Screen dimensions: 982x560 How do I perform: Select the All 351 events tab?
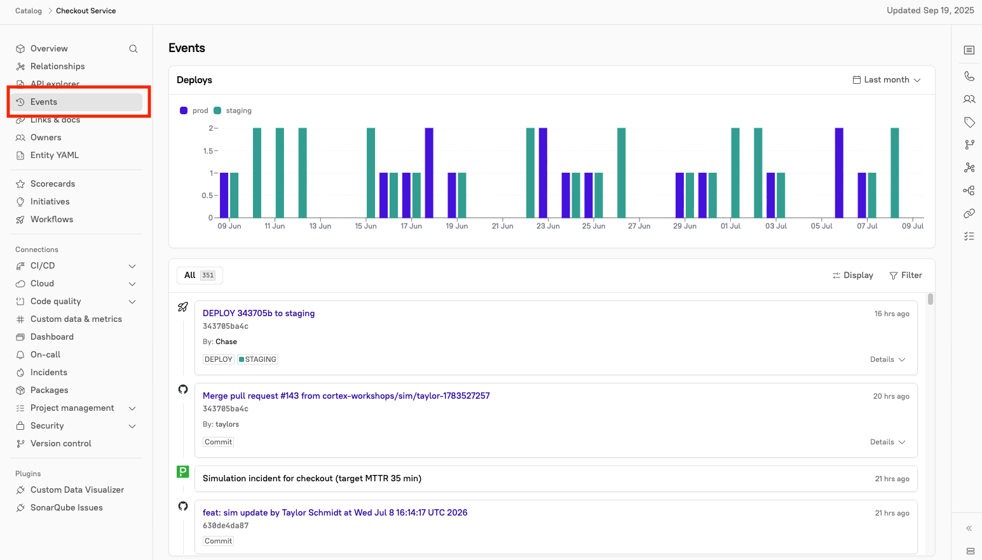click(200, 276)
